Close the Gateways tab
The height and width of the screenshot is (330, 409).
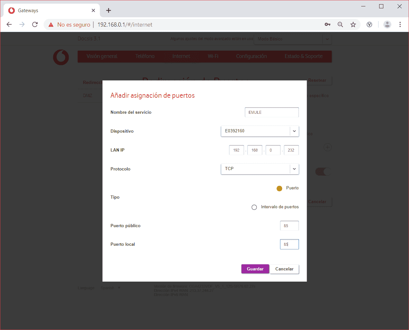pos(93,10)
